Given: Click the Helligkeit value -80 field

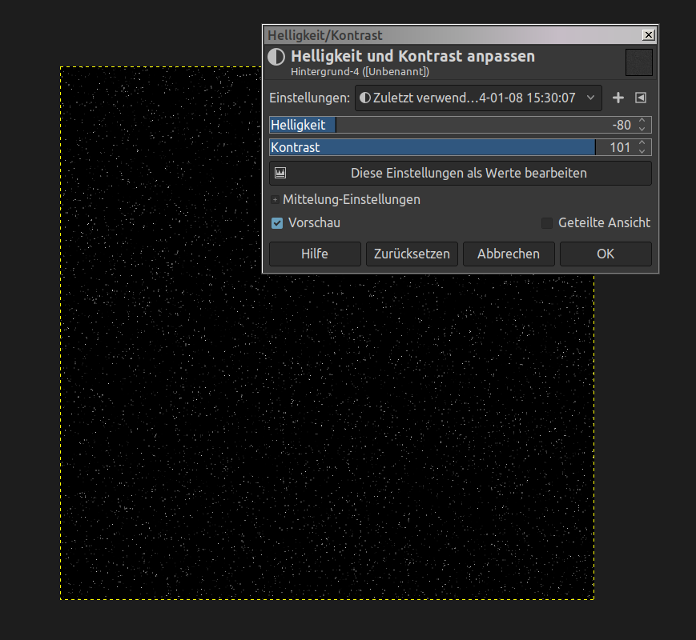Looking at the screenshot, I should pyautogui.click(x=622, y=125).
